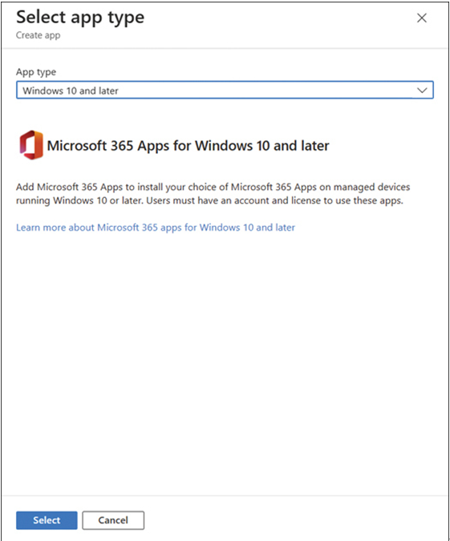Screen dimensions: 450x541
Task: Open Learn more about Microsoft 365 apps link
Action: (156, 228)
